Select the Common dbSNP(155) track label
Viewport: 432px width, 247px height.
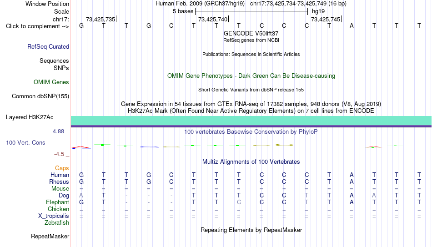click(x=40, y=96)
